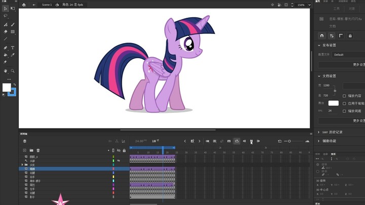This screenshot has height=205, width=365.
Task: Select the Text tool
Action: pos(13,48)
